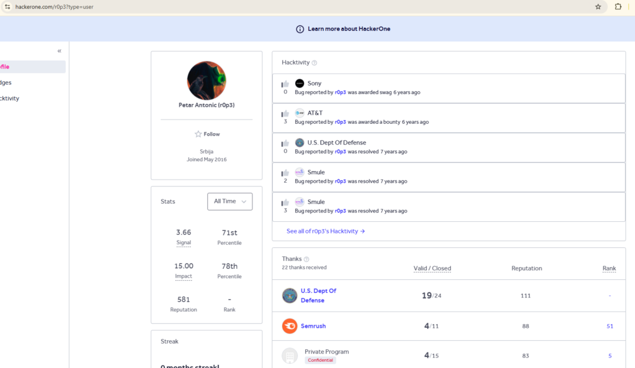Click the 78th Percentile value
The height and width of the screenshot is (368, 635).
pos(229,266)
